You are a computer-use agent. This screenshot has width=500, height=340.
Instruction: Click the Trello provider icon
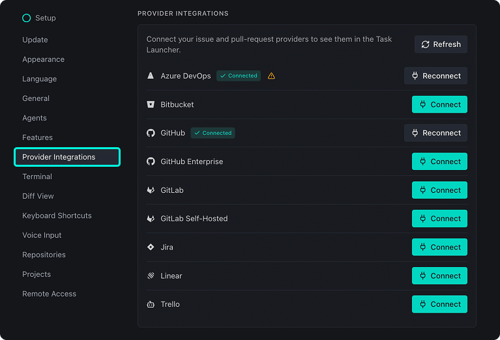point(151,304)
